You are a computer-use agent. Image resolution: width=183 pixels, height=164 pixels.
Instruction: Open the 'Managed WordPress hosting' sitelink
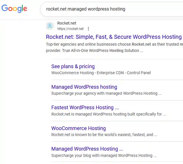click(x=84, y=87)
